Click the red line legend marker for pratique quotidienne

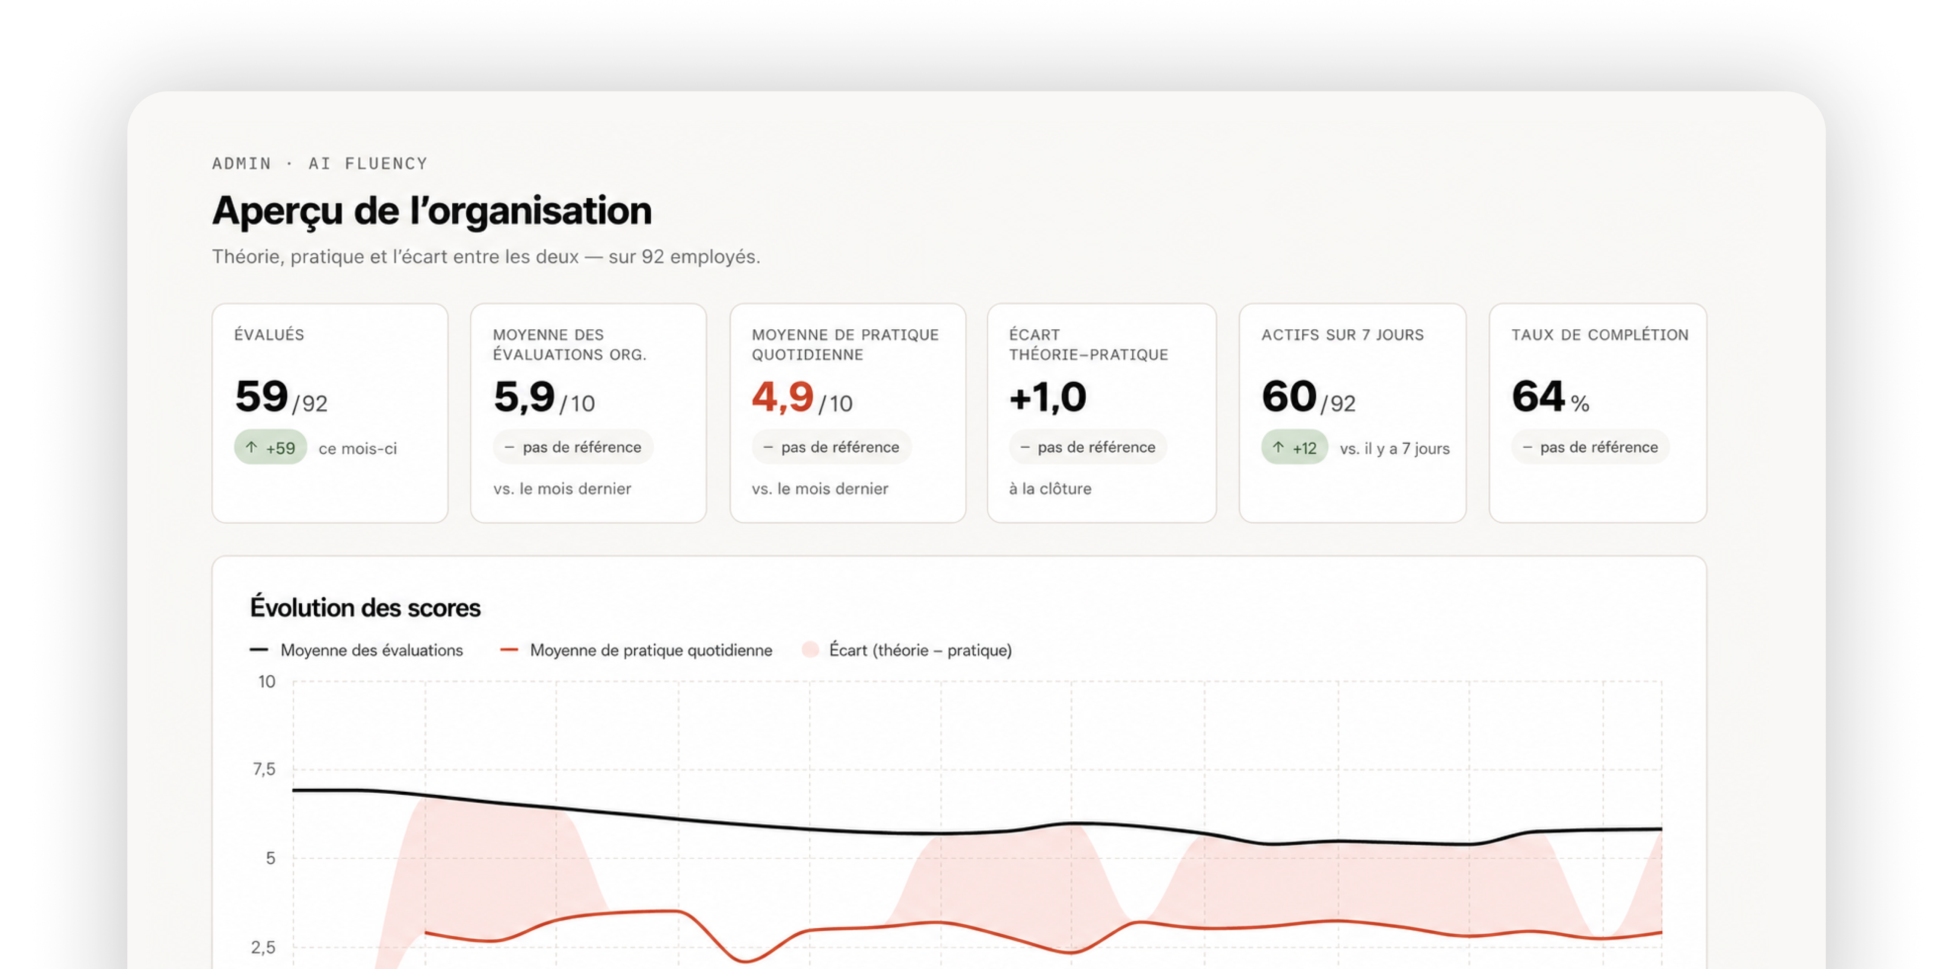[x=509, y=649]
